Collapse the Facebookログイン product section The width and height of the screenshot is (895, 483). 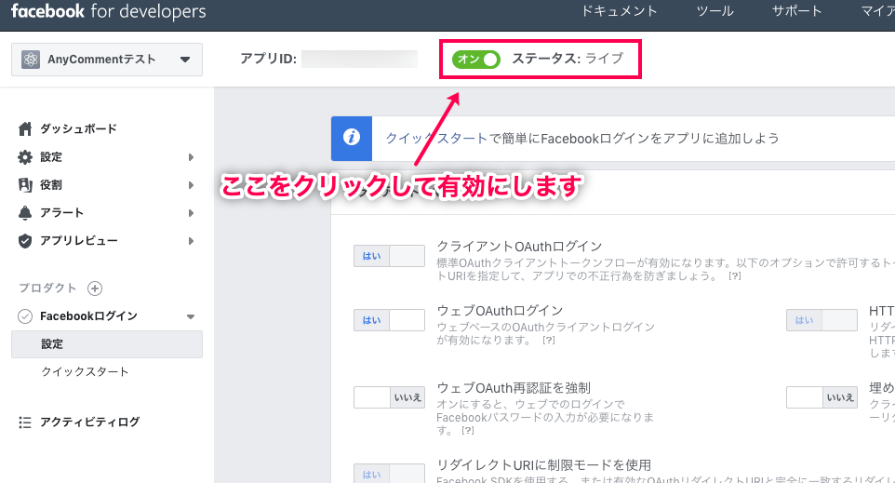coord(191,316)
